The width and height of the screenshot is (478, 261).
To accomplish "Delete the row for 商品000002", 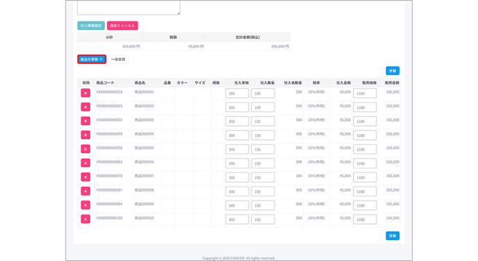I will tap(85, 107).
